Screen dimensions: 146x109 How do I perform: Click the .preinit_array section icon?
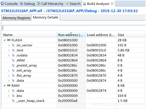click(13, 65)
